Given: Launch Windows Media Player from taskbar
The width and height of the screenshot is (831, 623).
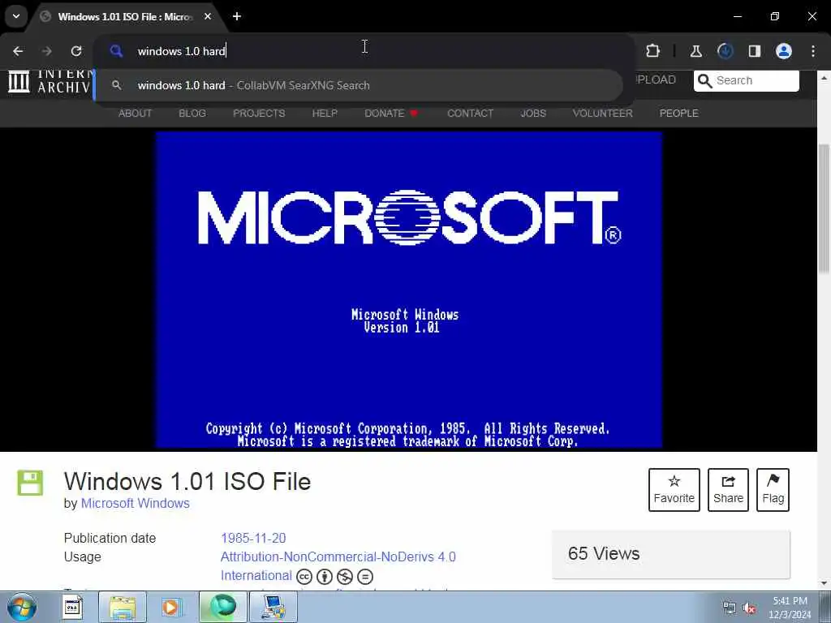Looking at the screenshot, I should pos(170,607).
